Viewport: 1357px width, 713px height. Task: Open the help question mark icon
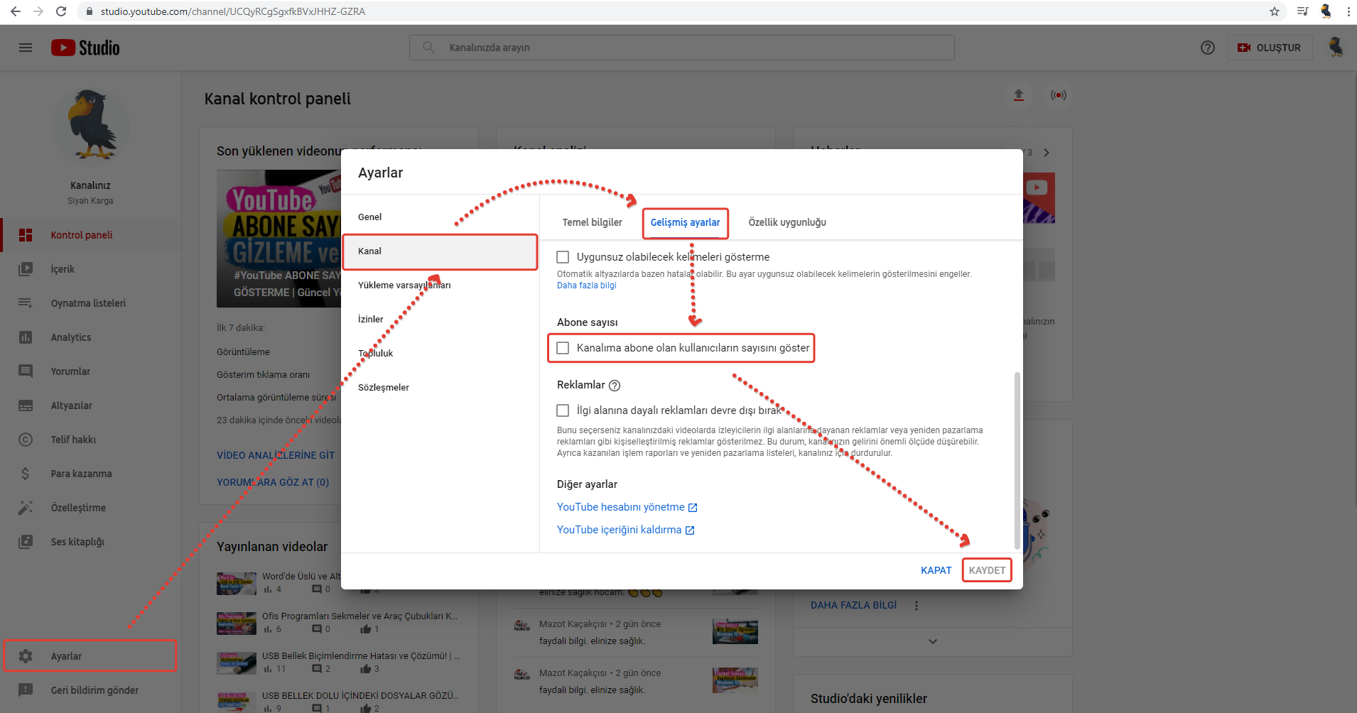pyautogui.click(x=1208, y=48)
